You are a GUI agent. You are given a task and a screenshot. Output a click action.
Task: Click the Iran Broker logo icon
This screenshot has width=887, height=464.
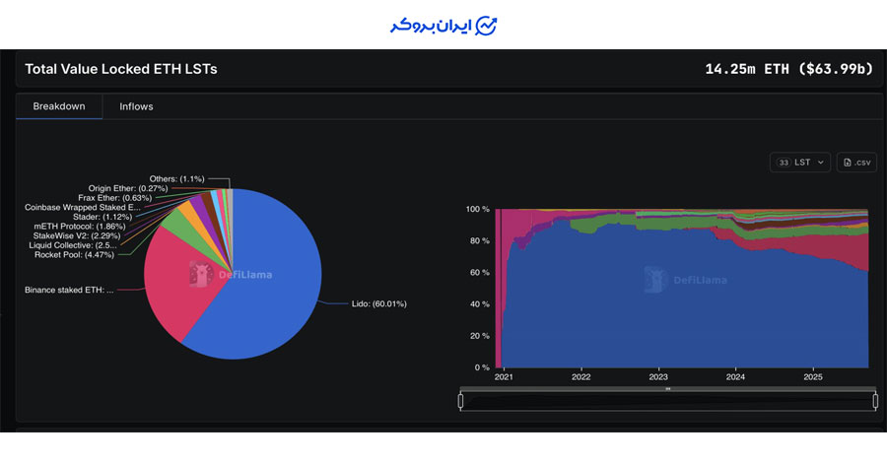pyautogui.click(x=487, y=26)
